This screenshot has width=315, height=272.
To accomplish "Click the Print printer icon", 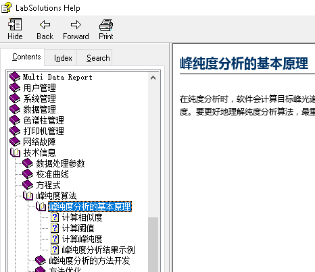I will click(x=106, y=25).
